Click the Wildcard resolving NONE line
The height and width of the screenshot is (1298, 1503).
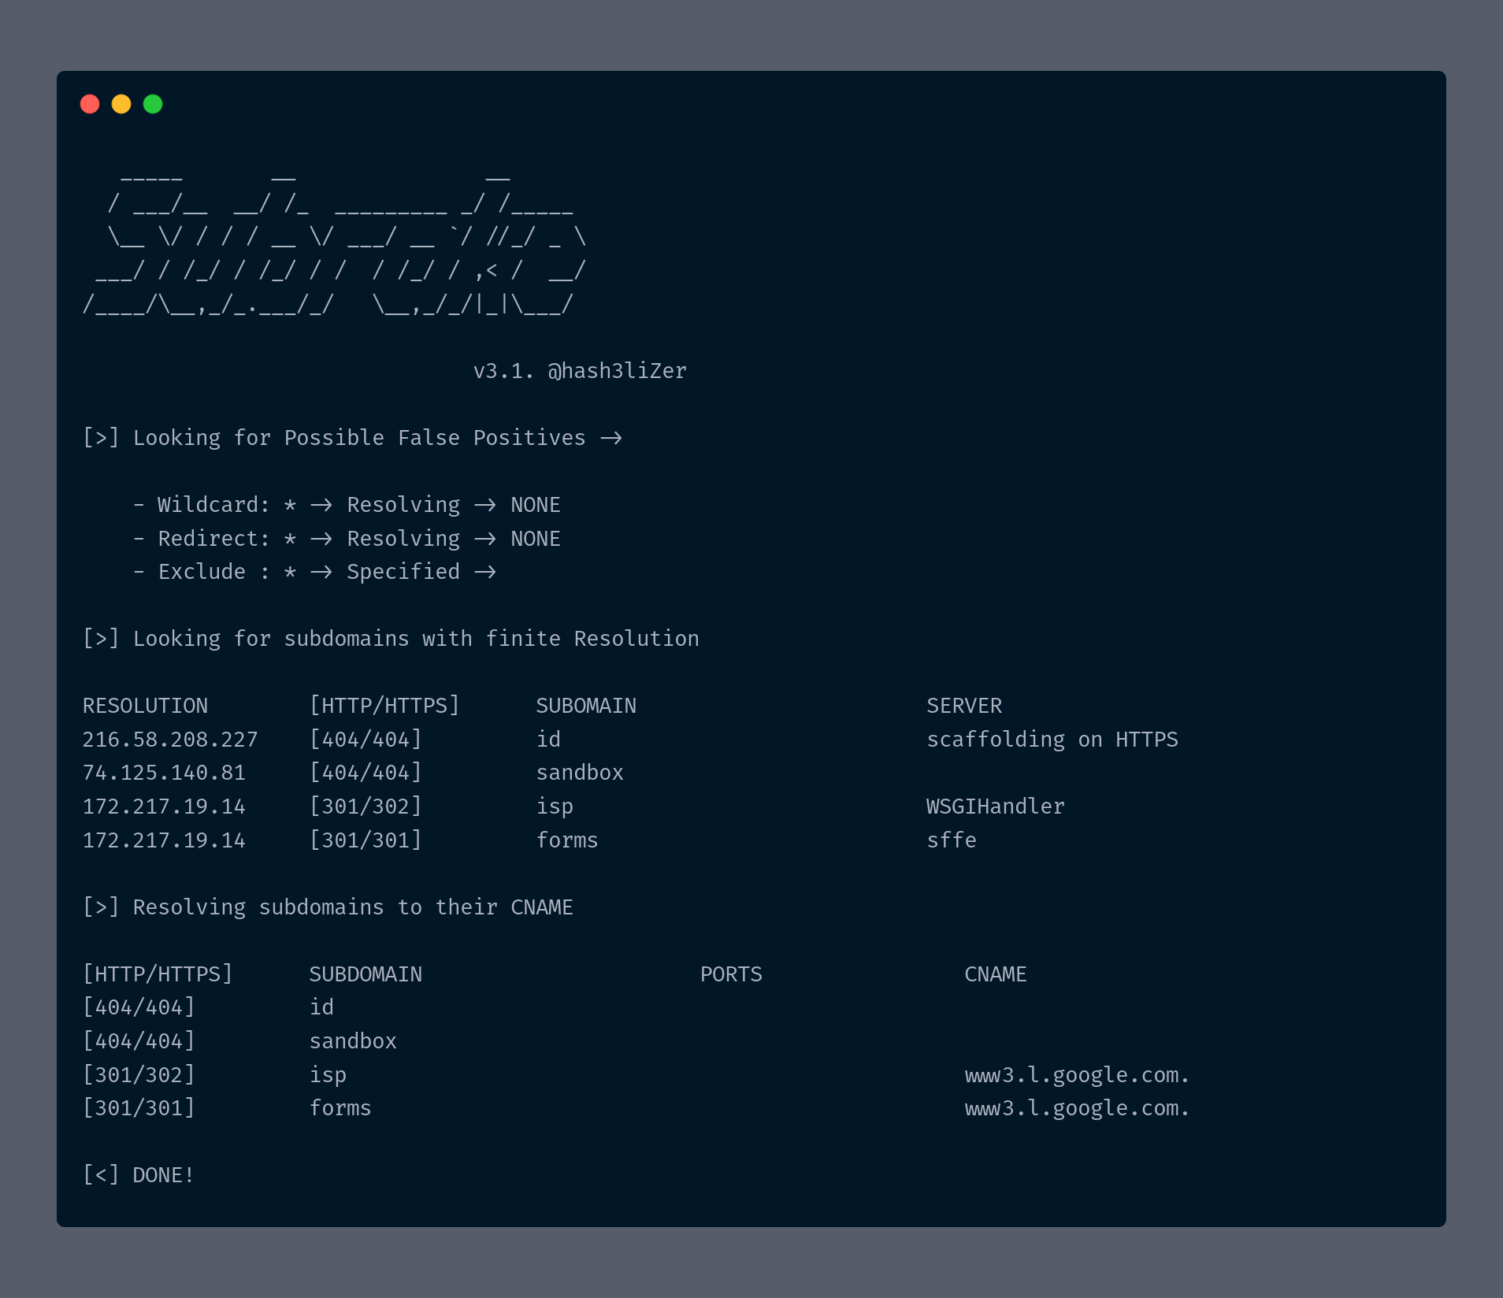coord(347,505)
